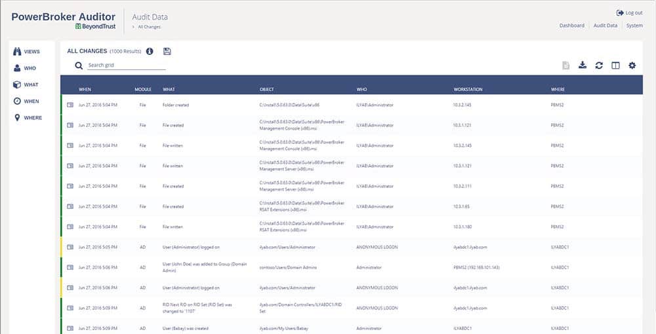
Task: Go to Dashboard in top navigation
Action: (571, 26)
